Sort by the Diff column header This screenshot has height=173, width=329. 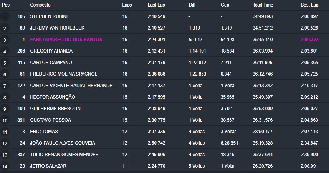click(x=192, y=5)
